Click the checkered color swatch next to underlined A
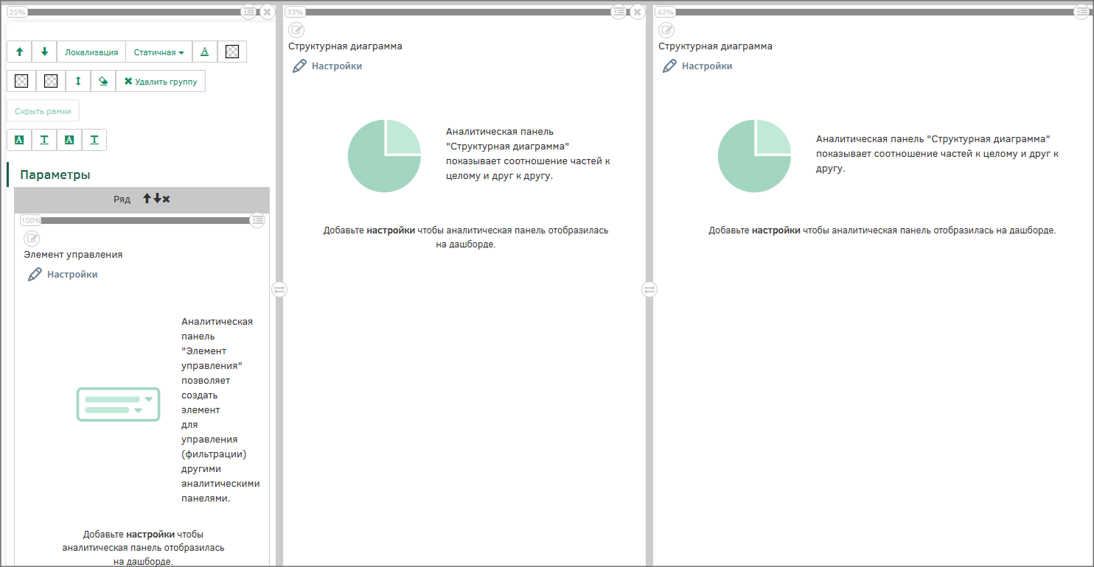This screenshot has height=567, width=1094. [232, 52]
